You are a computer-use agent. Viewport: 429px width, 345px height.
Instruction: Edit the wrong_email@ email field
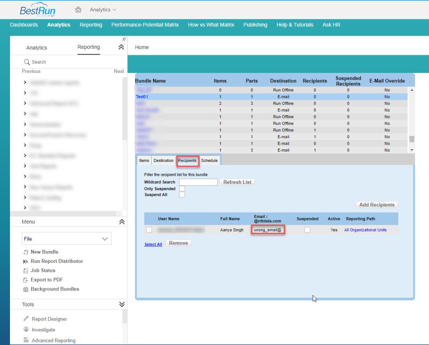pyautogui.click(x=268, y=230)
